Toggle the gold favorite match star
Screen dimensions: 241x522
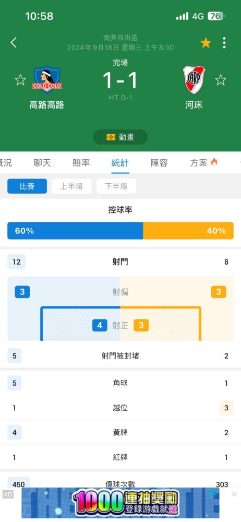point(206,43)
